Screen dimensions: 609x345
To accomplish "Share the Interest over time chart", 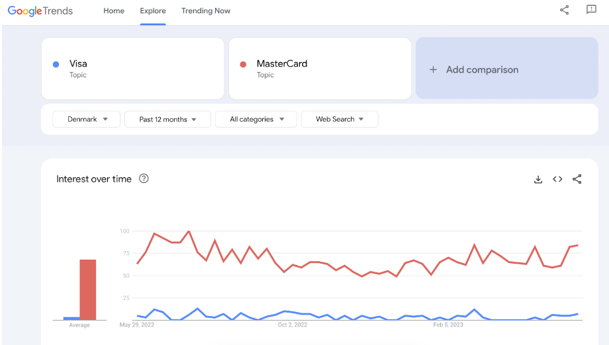I will pyautogui.click(x=577, y=179).
